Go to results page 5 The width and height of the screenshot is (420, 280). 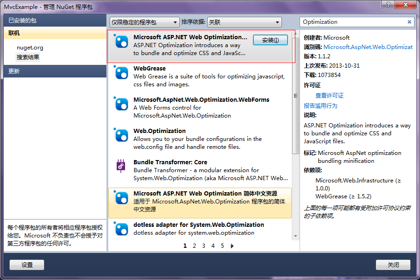[x=222, y=246]
